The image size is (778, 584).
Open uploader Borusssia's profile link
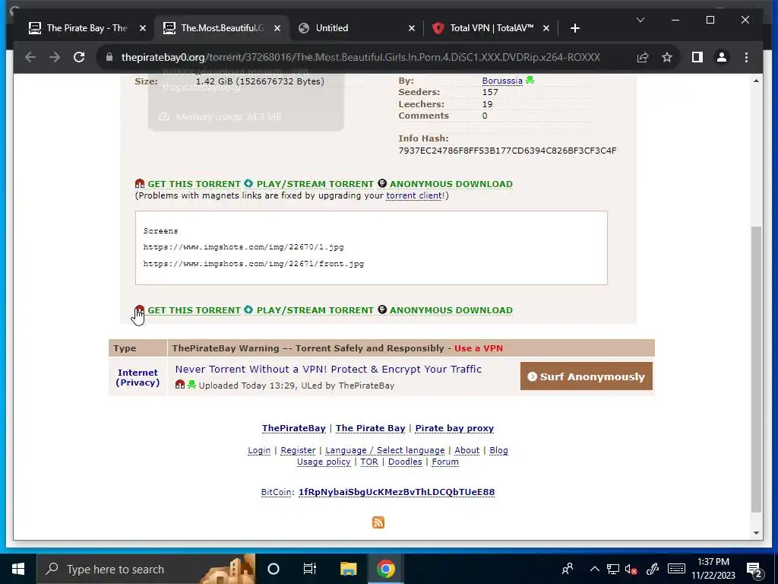click(x=502, y=81)
